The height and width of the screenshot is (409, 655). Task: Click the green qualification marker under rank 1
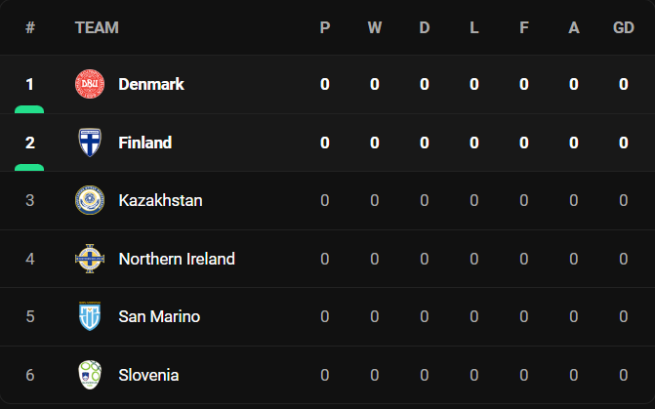29,109
